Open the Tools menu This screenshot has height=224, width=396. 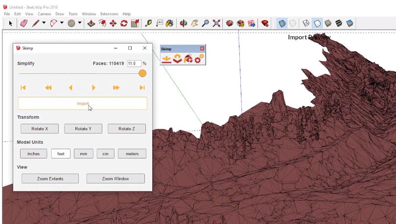73,14
